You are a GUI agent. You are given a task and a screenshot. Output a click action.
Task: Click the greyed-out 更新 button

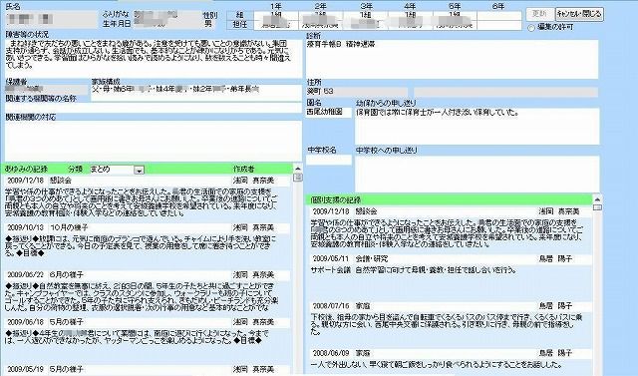point(540,14)
